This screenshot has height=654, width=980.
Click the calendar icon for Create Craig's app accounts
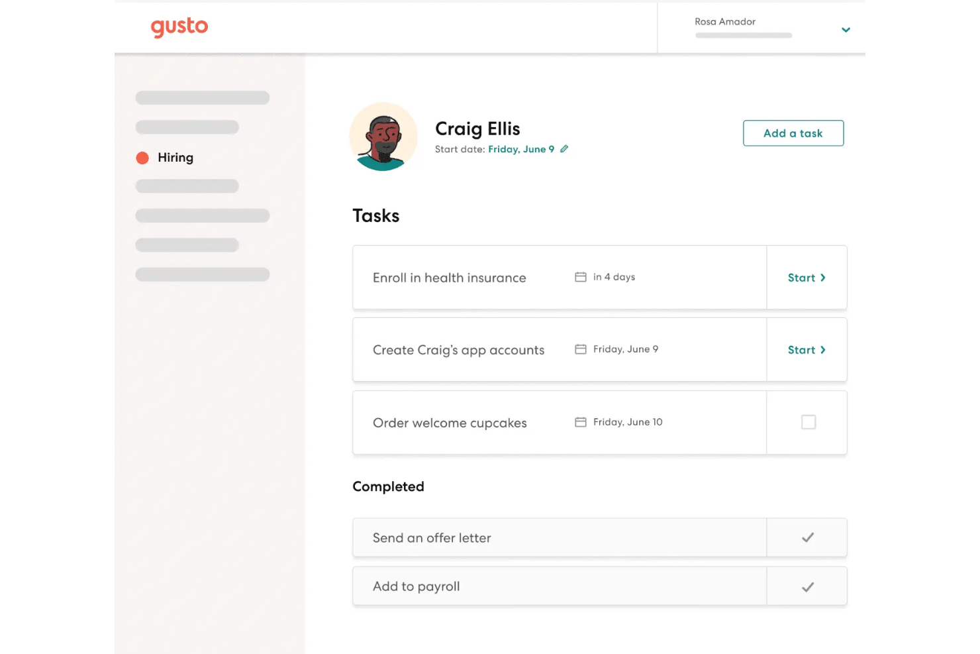581,349
